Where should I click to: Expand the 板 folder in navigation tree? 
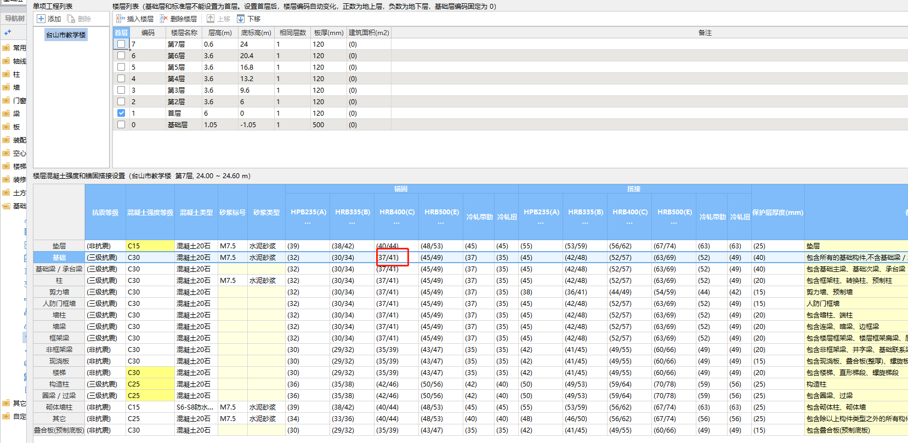(x=6, y=127)
